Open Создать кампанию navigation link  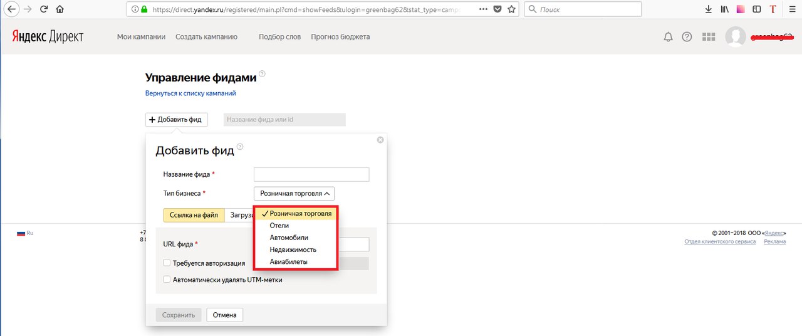point(207,37)
